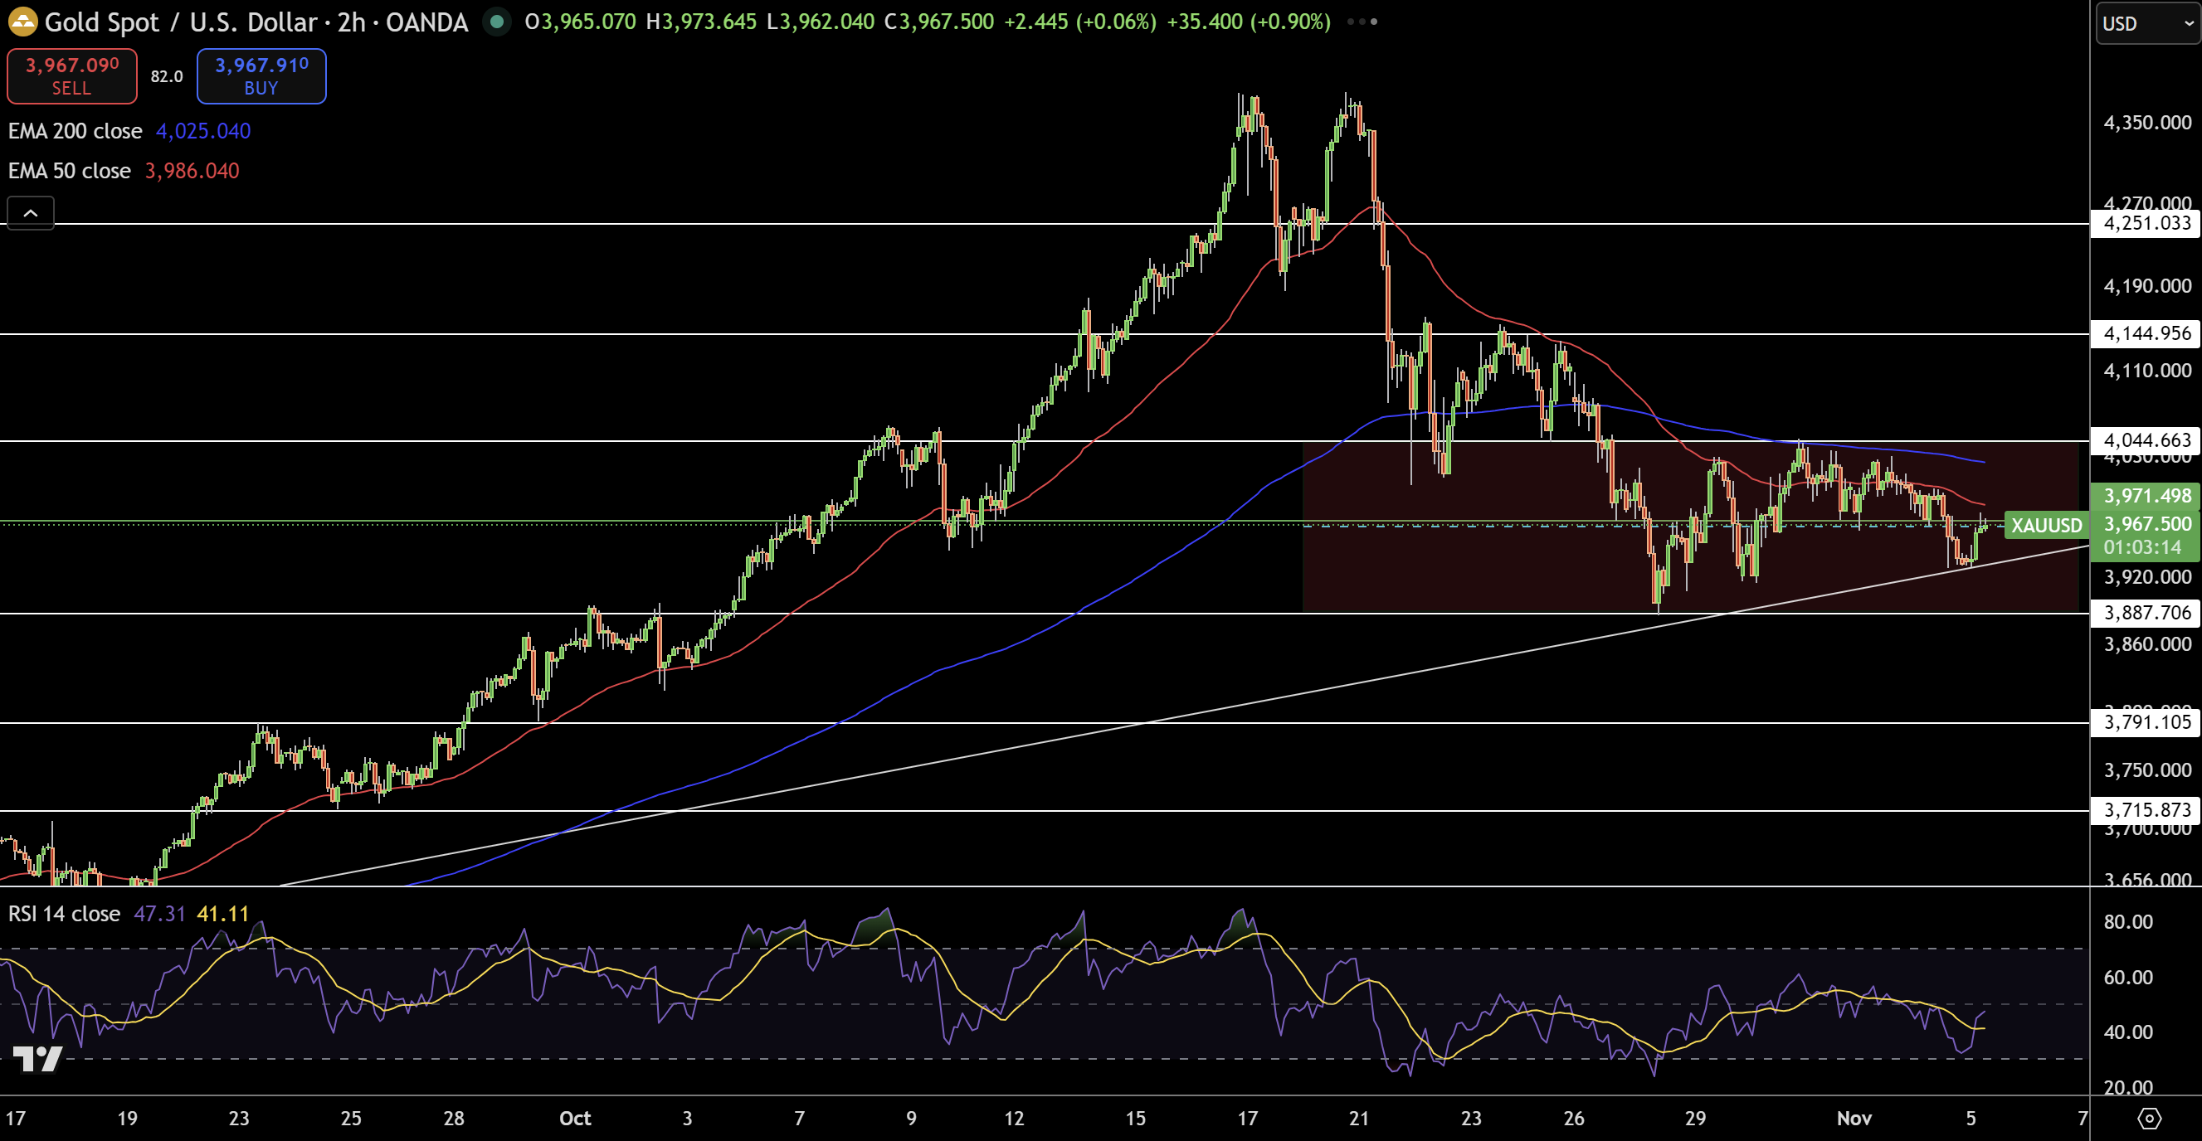2202x1141 pixels.
Task: Click the 29 date label on time axis
Action: coord(1694,1118)
